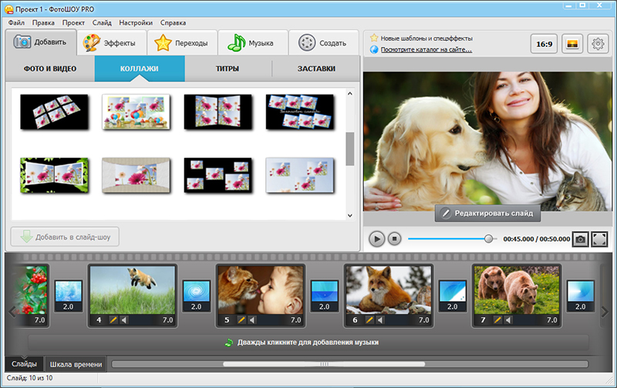Click the transition right after slide 7
This screenshot has height=388, width=617.
pos(581,296)
